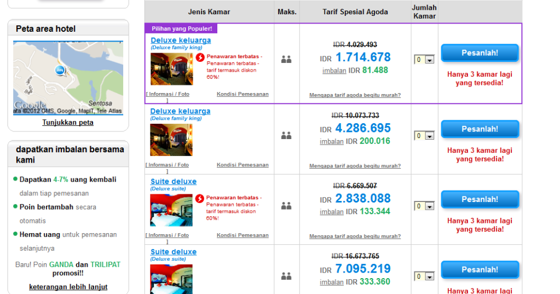The image size is (560, 294).
Task: Click imbalan link next to IDR 81.488
Action: click(x=334, y=71)
